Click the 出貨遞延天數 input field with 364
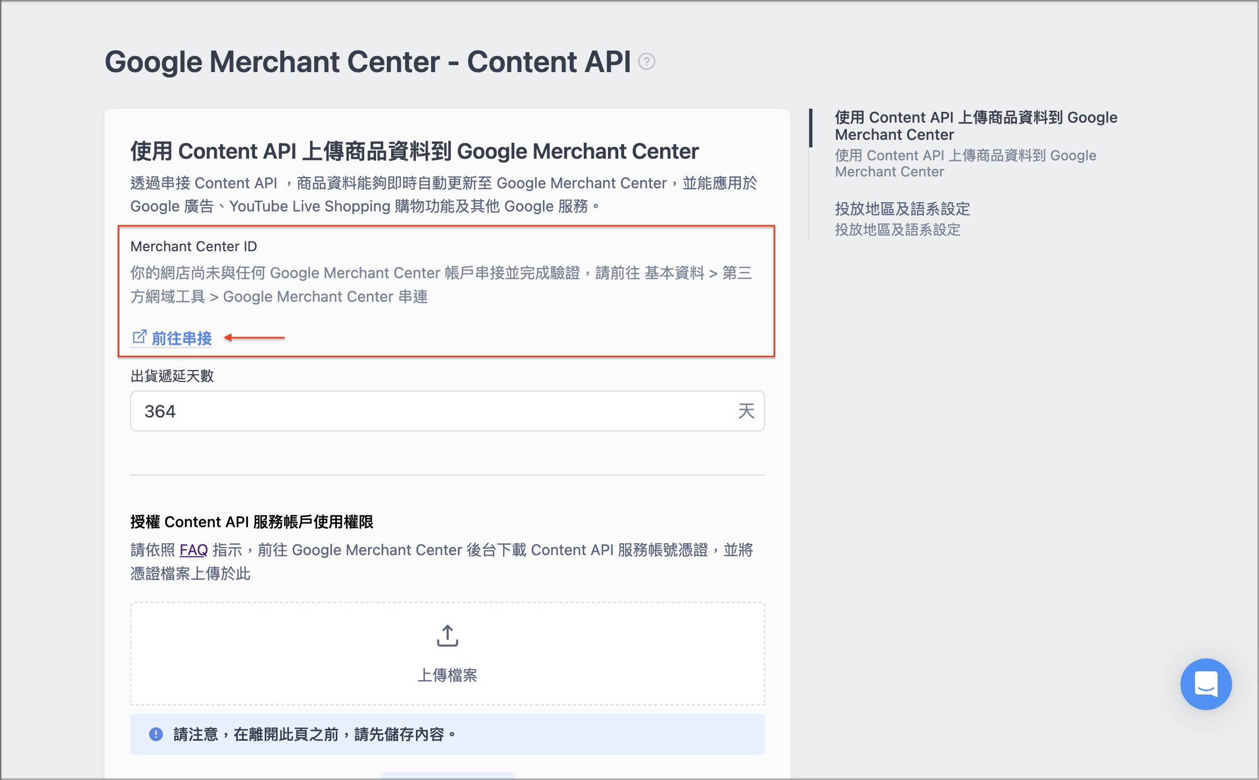The width and height of the screenshot is (1259, 780). [447, 411]
